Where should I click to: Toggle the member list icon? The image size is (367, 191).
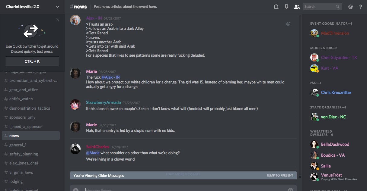point(297,7)
